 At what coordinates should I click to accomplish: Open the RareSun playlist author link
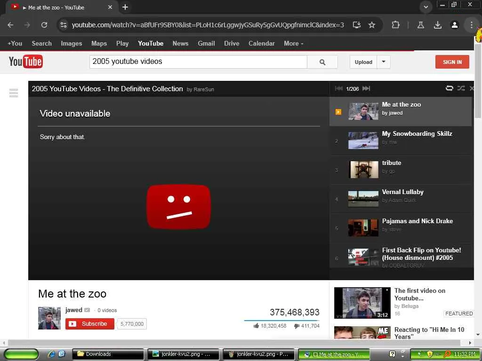pyautogui.click(x=204, y=89)
